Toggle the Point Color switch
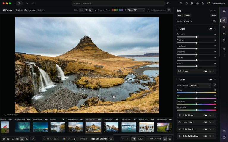The image size is (228, 142). pos(205,122)
